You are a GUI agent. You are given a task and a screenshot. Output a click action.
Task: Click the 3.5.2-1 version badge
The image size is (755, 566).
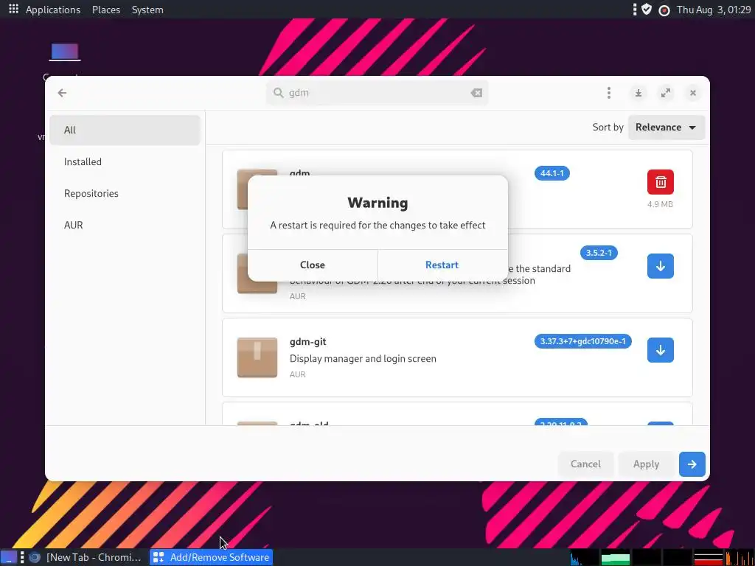(599, 253)
